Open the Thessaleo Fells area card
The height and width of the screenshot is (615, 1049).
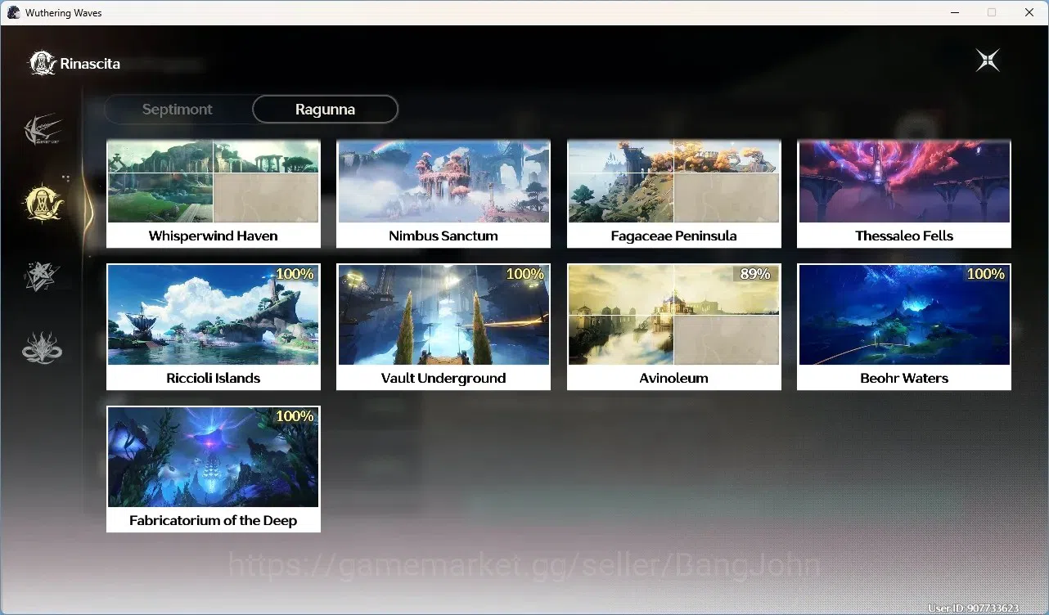[904, 193]
